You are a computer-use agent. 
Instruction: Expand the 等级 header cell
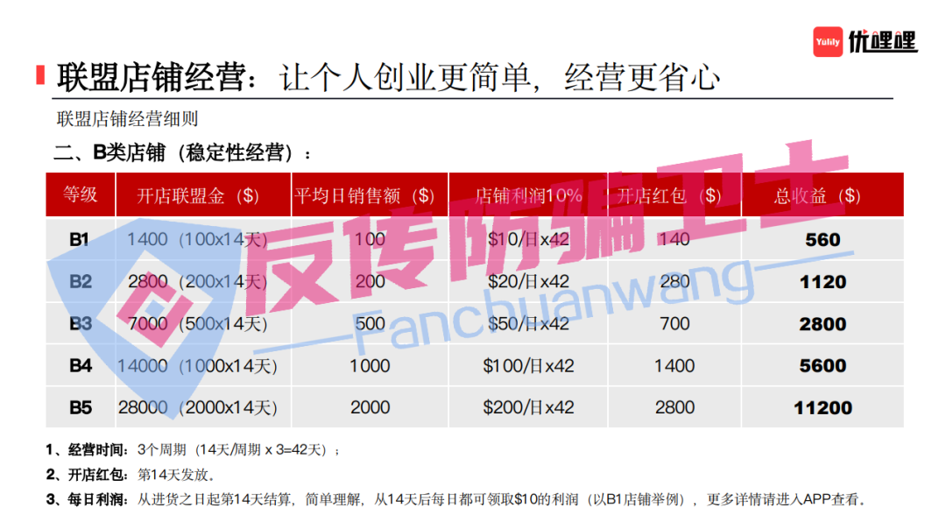tap(80, 194)
